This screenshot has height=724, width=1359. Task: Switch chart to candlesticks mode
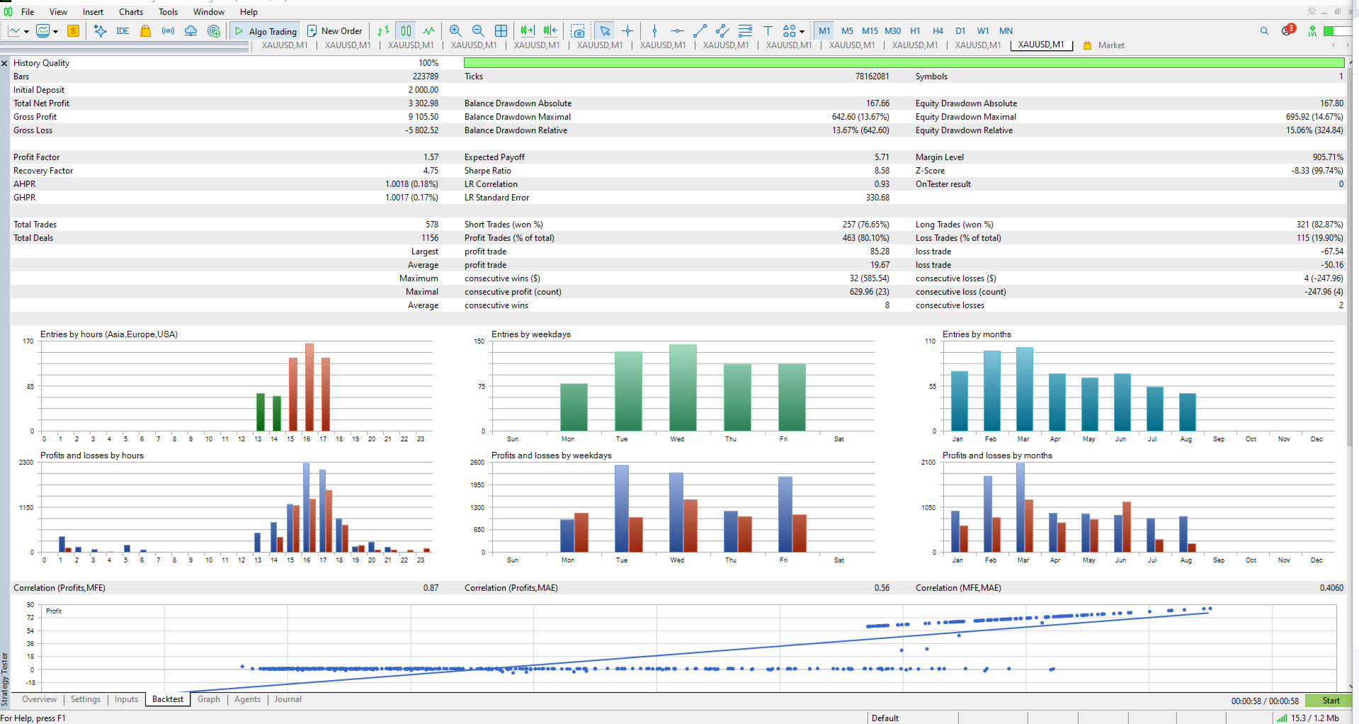click(406, 30)
